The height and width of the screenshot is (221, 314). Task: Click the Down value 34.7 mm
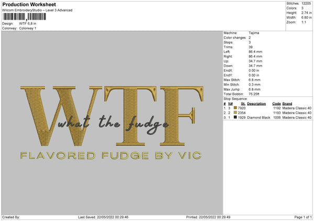click(255, 66)
